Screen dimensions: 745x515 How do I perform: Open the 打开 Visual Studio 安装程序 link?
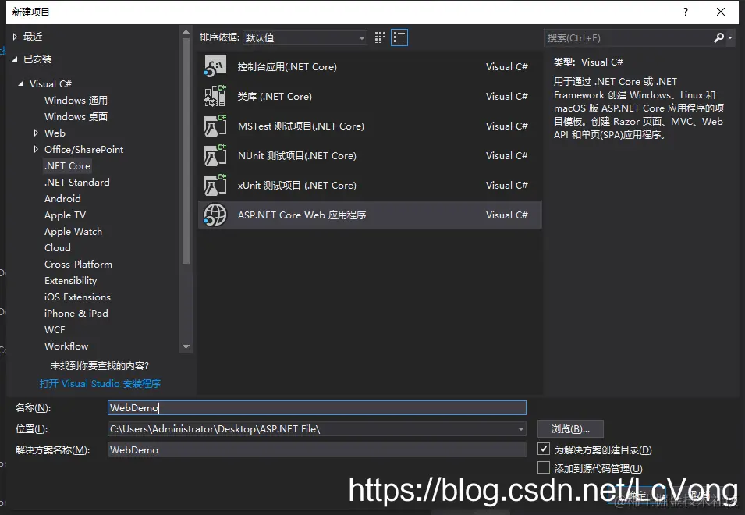(100, 383)
